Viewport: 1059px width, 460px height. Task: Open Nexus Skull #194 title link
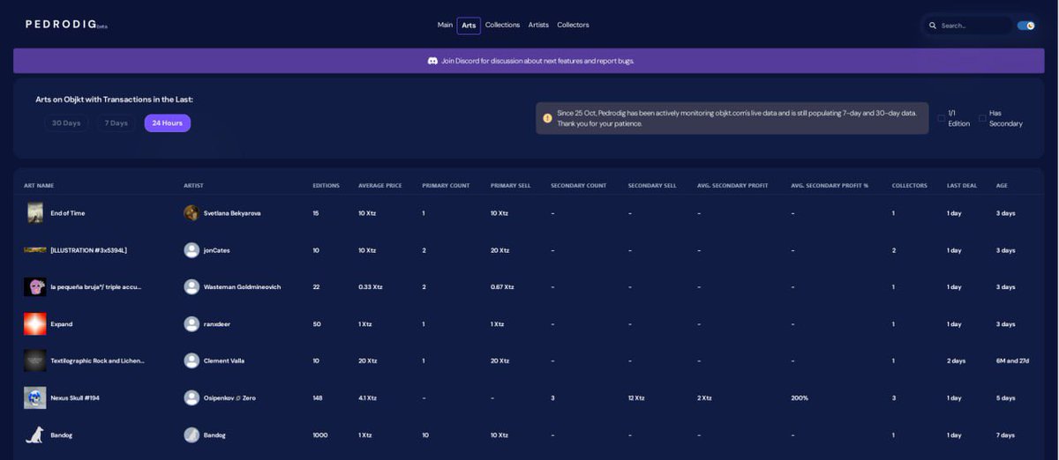coord(75,397)
